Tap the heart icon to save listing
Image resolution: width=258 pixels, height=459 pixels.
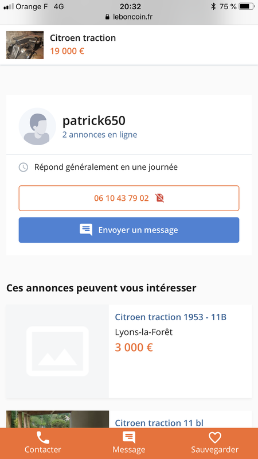(x=214, y=438)
